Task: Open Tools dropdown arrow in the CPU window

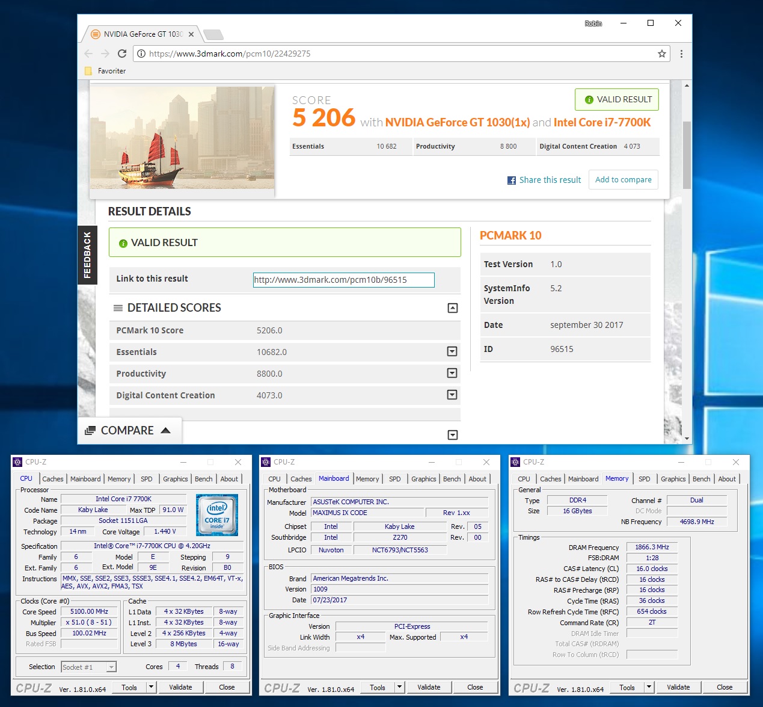Action: (x=152, y=687)
